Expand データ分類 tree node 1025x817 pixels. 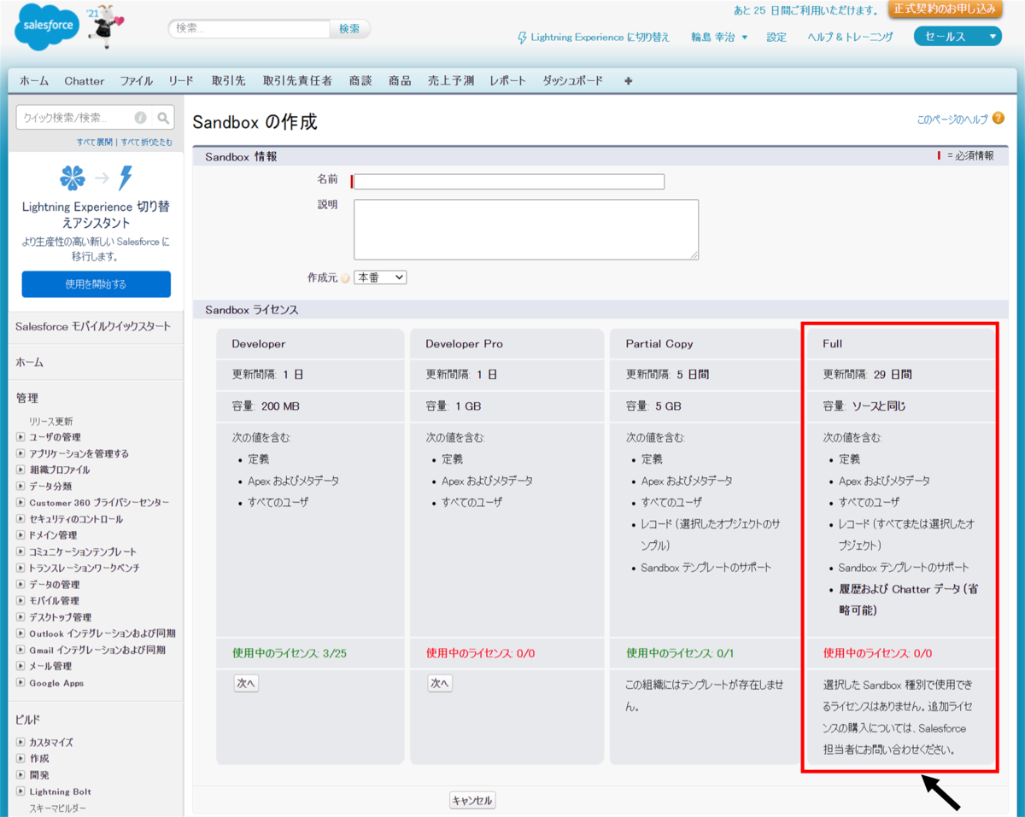pyautogui.click(x=20, y=486)
